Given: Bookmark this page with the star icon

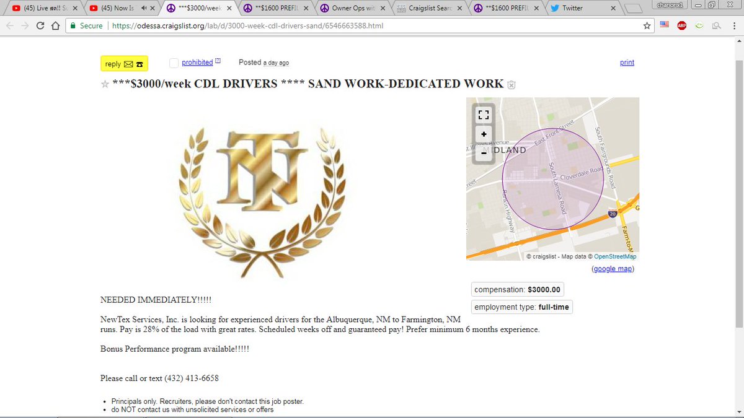Looking at the screenshot, I should click(647, 26).
